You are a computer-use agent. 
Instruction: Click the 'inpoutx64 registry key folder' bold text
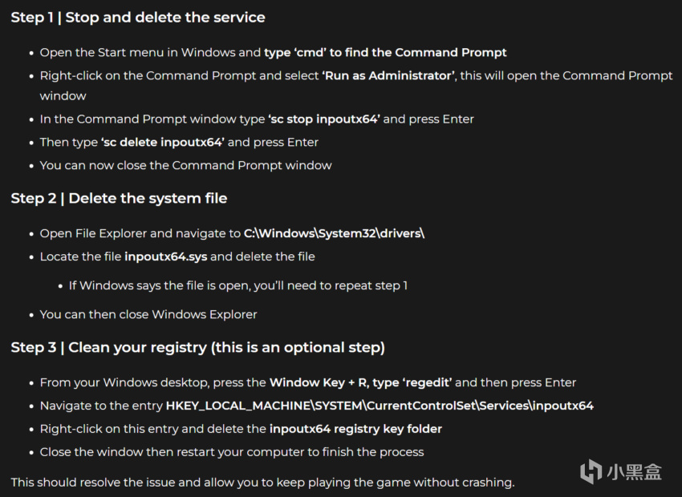pyautogui.click(x=355, y=429)
